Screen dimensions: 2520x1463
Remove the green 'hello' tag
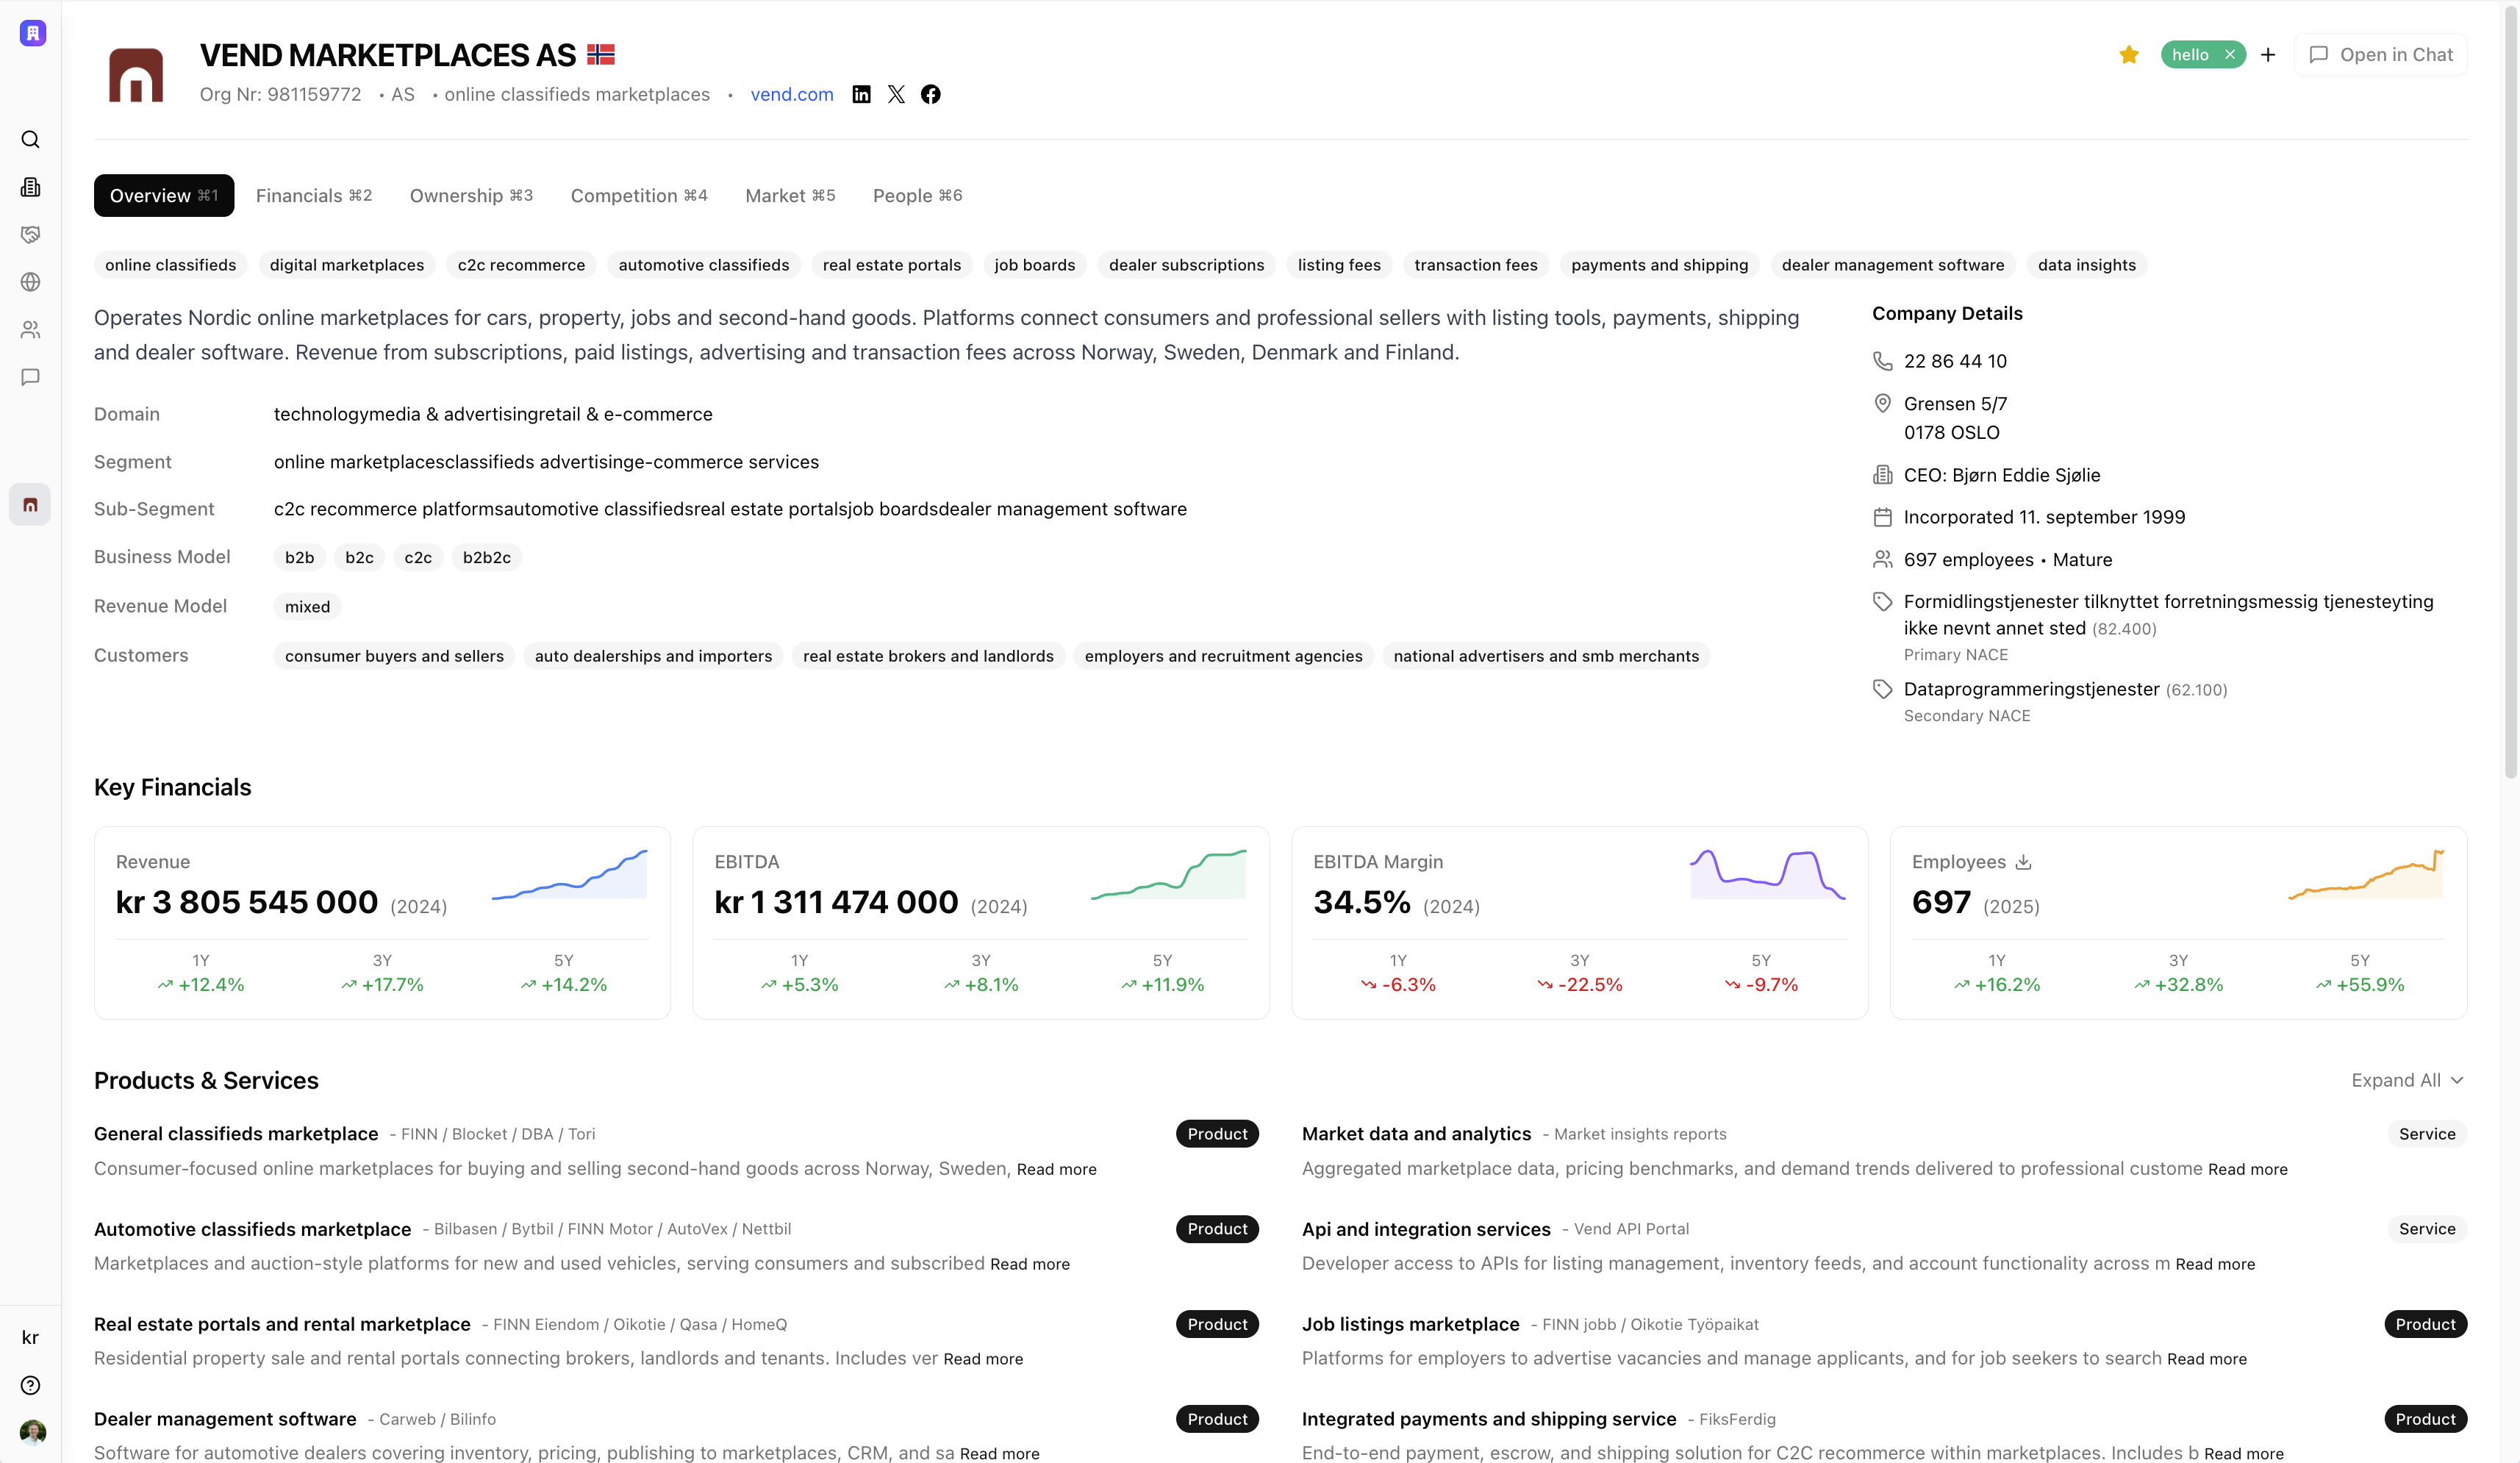(2231, 54)
